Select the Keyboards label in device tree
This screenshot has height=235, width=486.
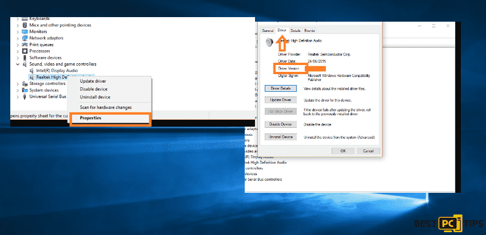pos(39,19)
